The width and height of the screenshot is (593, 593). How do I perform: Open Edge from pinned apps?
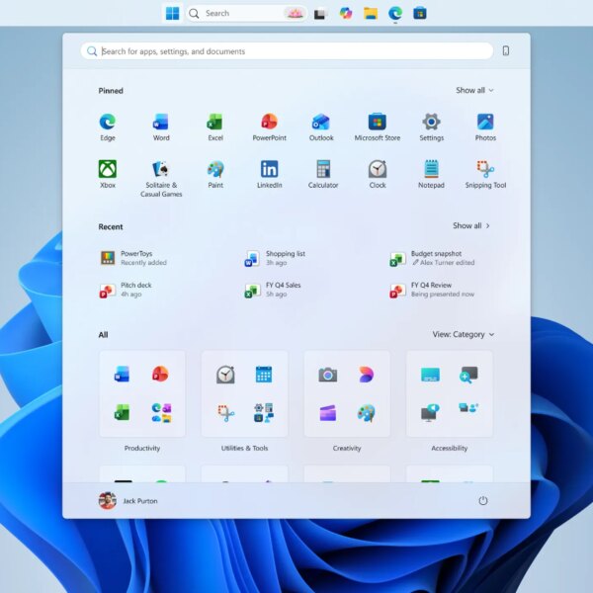click(108, 127)
